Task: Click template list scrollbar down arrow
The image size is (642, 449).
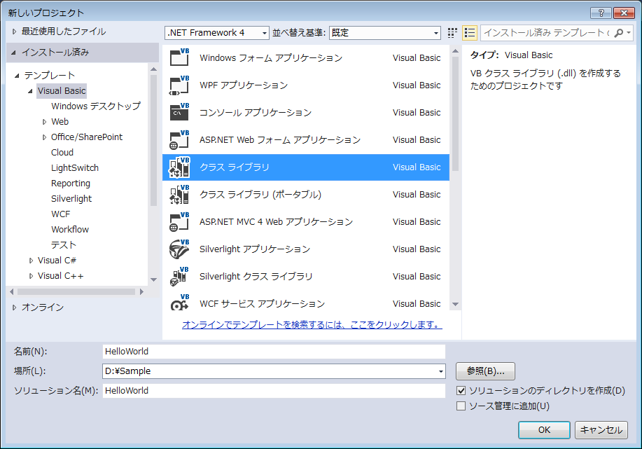Action: click(x=455, y=304)
